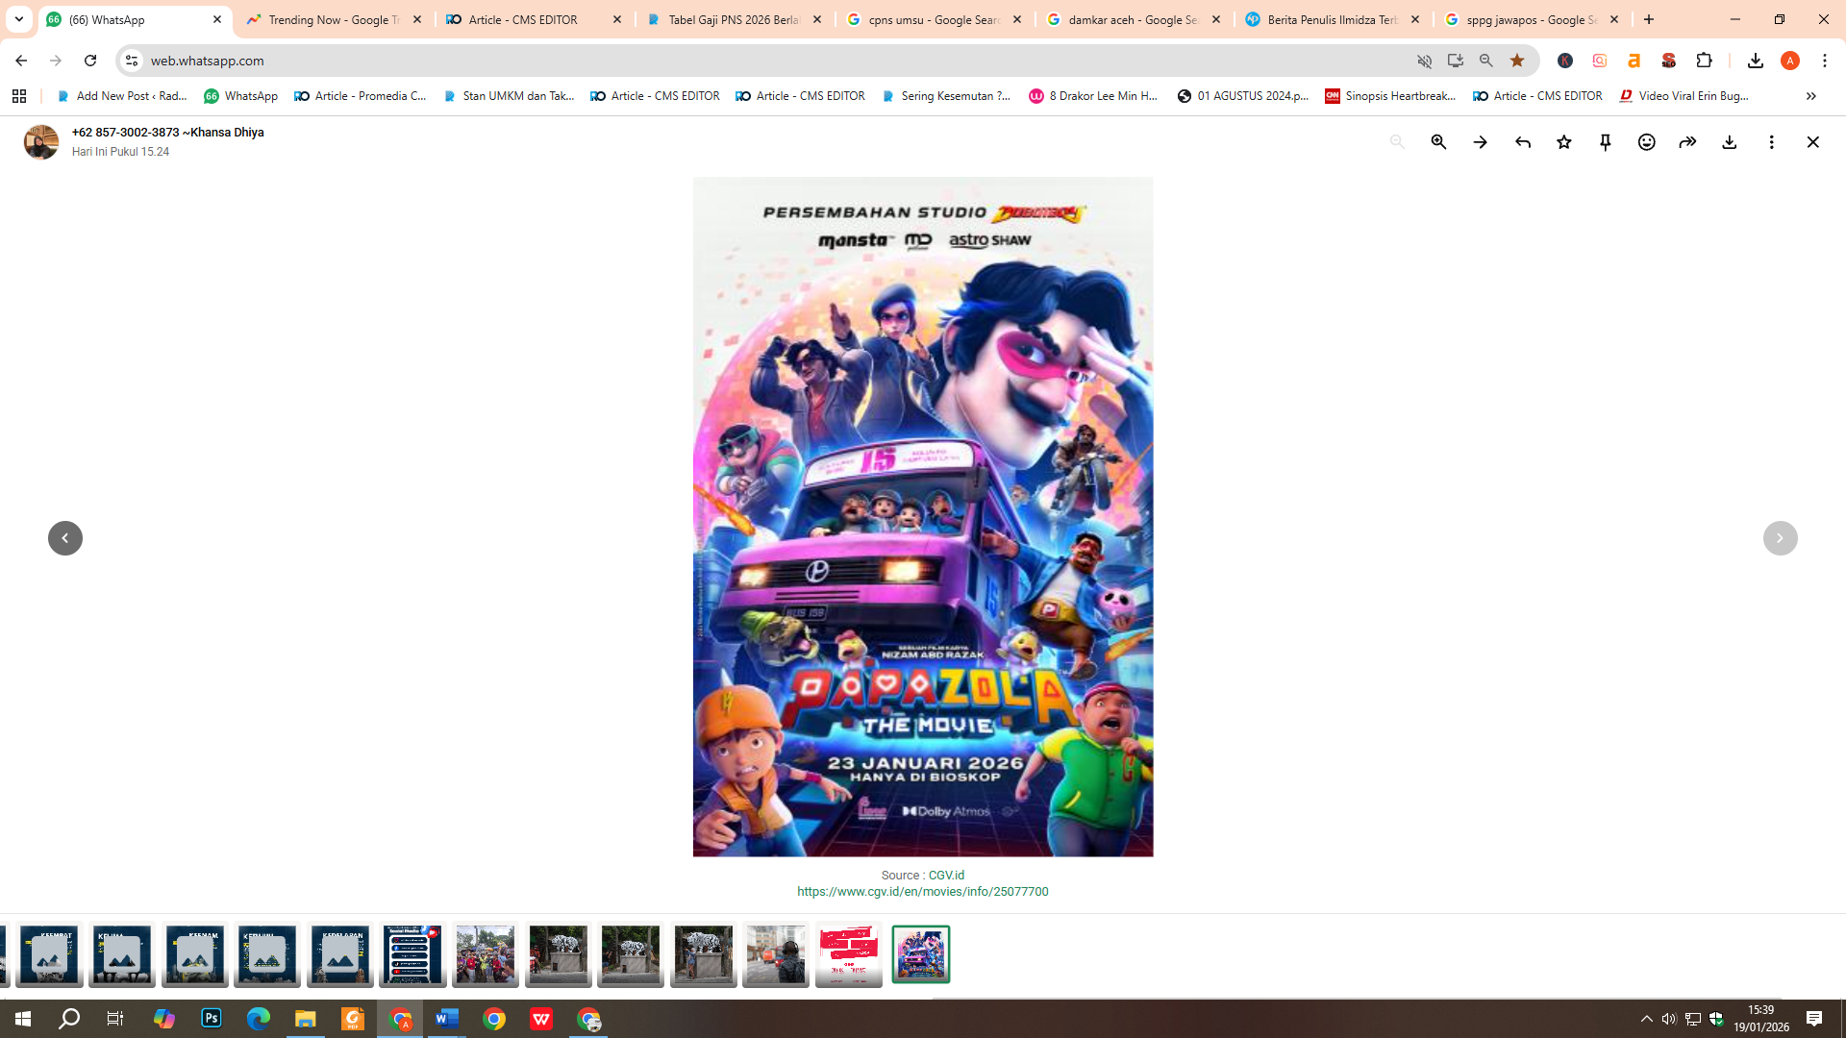Viewport: 1846px width, 1038px height.
Task: Open the Chrome three-dot menu
Action: click(x=1825, y=61)
